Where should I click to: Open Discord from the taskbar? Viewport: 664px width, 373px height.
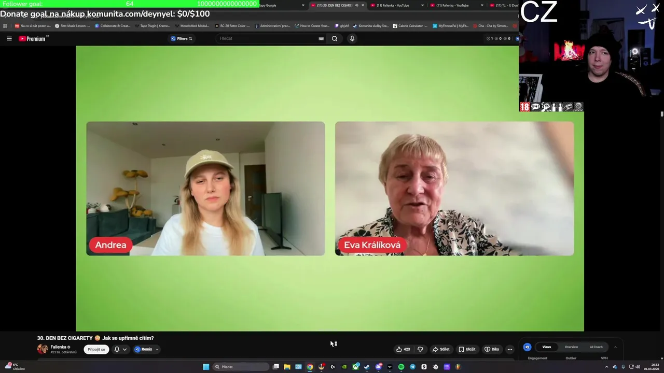pos(378,367)
